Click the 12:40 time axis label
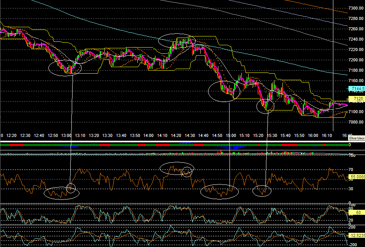This screenshot has width=365, height=247. click(x=39, y=135)
